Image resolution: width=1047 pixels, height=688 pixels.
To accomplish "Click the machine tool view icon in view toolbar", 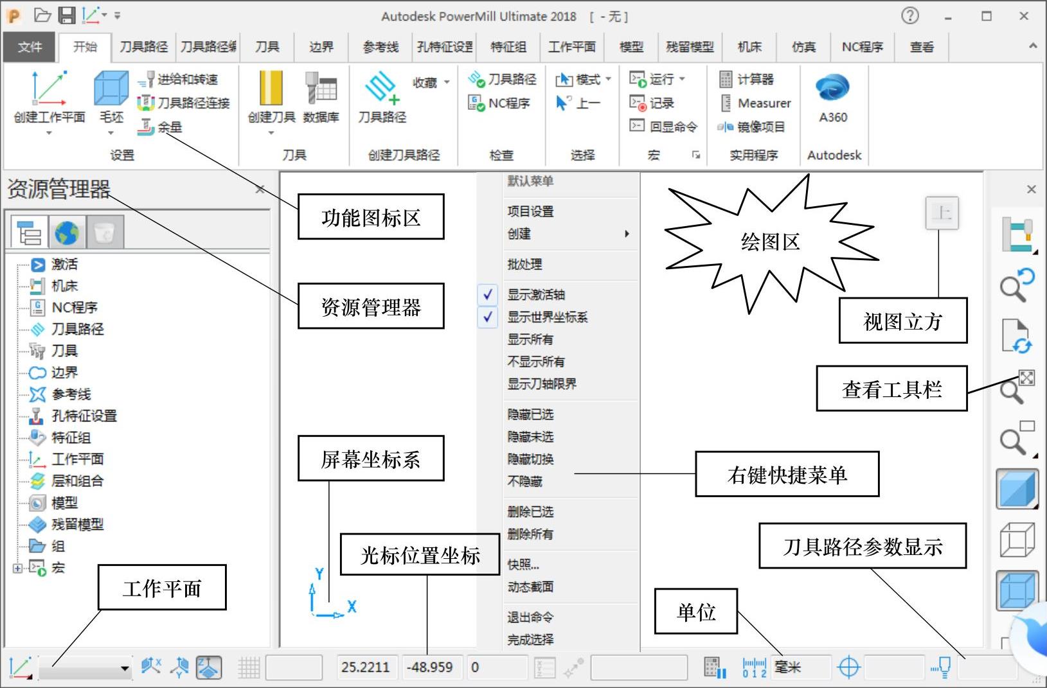I will click(1017, 235).
